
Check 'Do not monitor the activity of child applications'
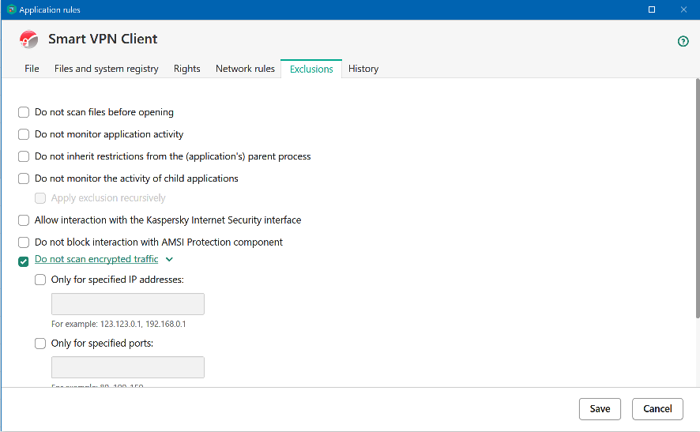24,178
